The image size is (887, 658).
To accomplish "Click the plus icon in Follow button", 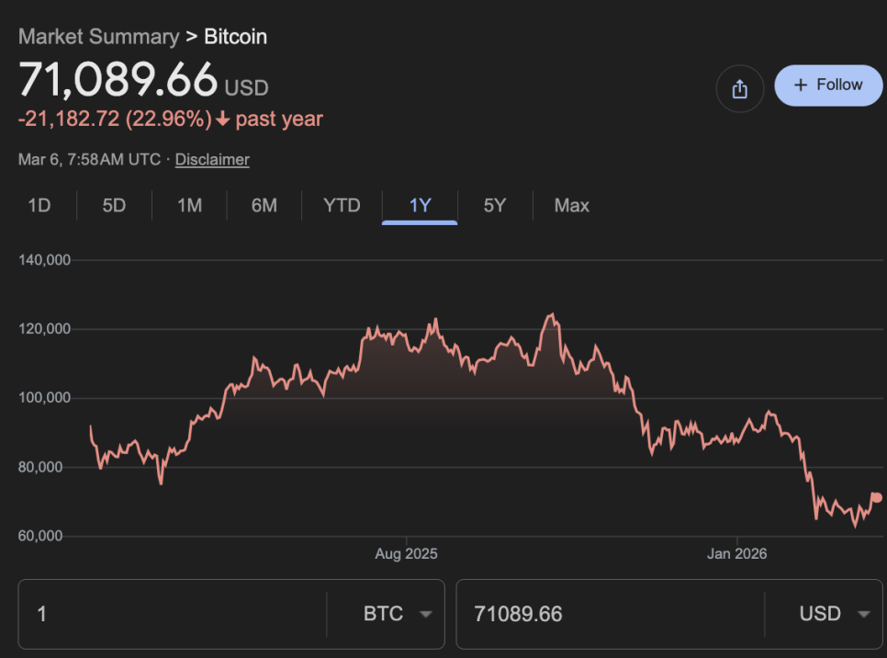I will coord(801,85).
